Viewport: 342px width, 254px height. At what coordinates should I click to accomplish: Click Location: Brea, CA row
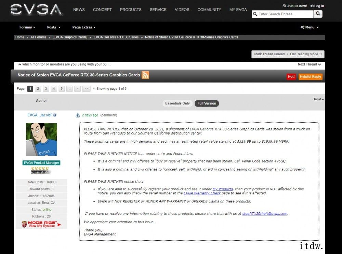(x=41, y=203)
